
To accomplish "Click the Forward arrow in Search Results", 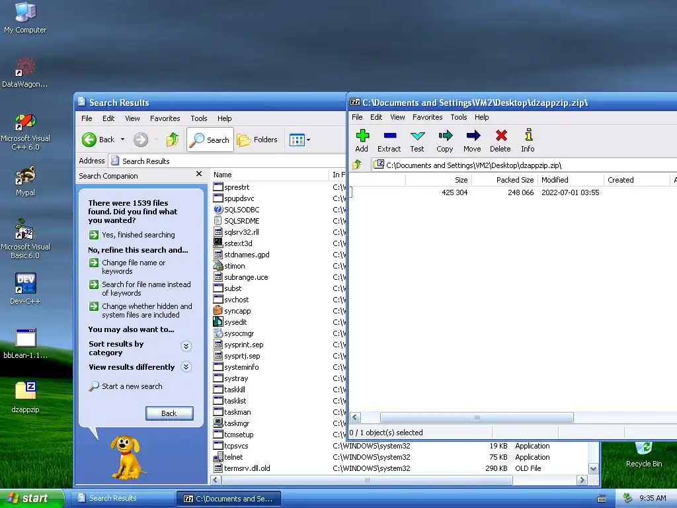I will (x=141, y=140).
